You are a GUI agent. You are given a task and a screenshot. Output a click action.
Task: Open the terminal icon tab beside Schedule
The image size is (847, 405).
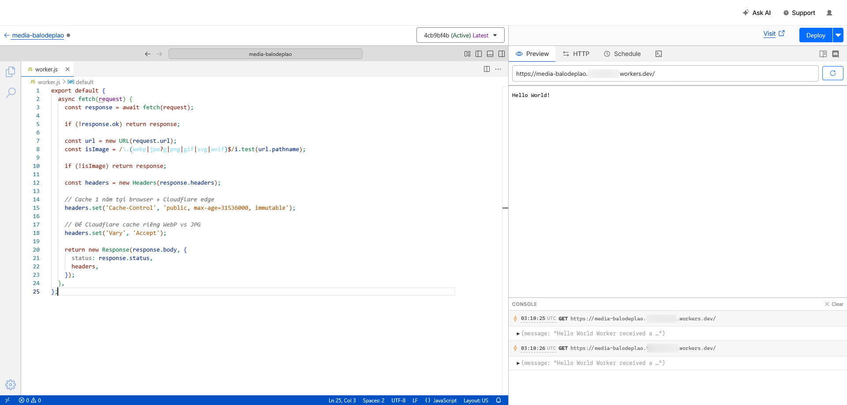[658, 54]
